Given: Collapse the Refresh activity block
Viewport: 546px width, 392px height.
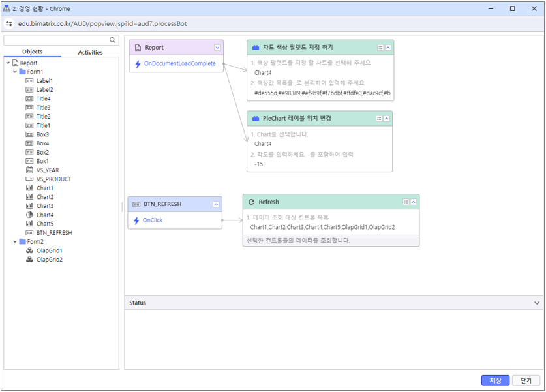Looking at the screenshot, I should (x=414, y=202).
